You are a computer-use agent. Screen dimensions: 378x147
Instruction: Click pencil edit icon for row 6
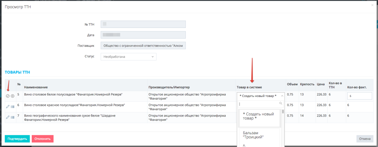[8, 107]
